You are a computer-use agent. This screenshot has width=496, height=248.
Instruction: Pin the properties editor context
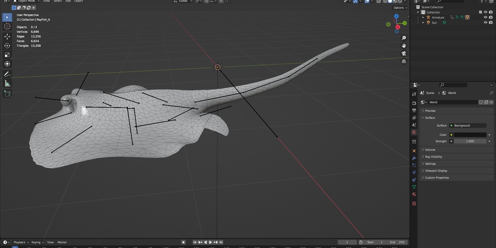(x=491, y=93)
